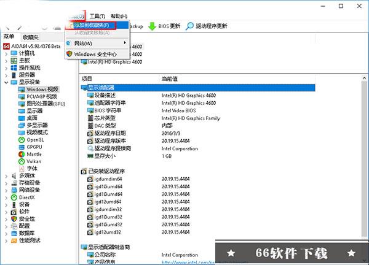Expand the 存储设备 tree node
369x265 pixels.
pos(6,183)
